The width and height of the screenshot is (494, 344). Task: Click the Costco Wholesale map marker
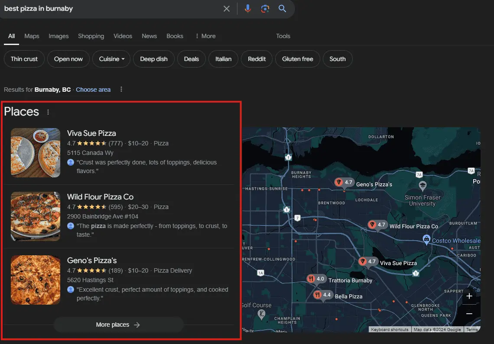(426, 240)
